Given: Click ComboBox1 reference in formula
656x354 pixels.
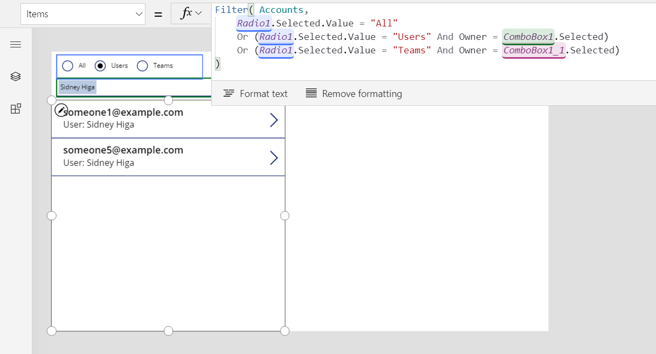Looking at the screenshot, I should [x=528, y=37].
